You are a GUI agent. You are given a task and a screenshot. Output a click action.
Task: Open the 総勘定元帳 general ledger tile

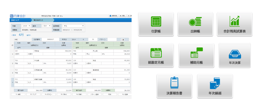tap(156, 56)
